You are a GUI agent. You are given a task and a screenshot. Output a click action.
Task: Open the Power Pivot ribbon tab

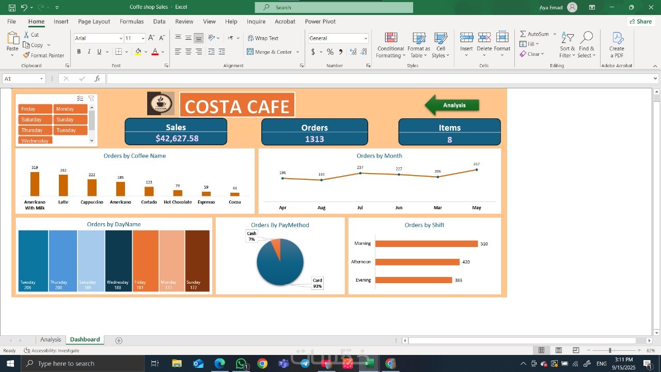[x=320, y=22]
